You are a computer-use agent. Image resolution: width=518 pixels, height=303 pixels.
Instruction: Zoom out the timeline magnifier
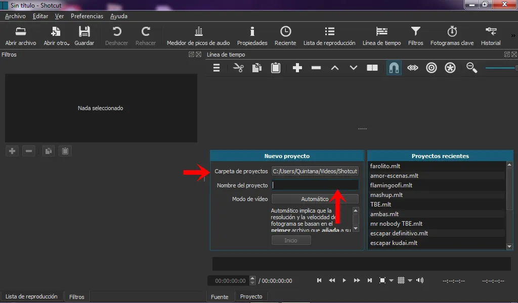(x=472, y=68)
